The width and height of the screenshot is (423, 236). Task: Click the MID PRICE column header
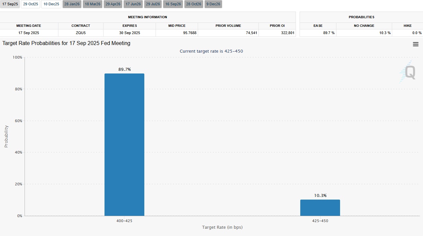pyautogui.click(x=176, y=25)
